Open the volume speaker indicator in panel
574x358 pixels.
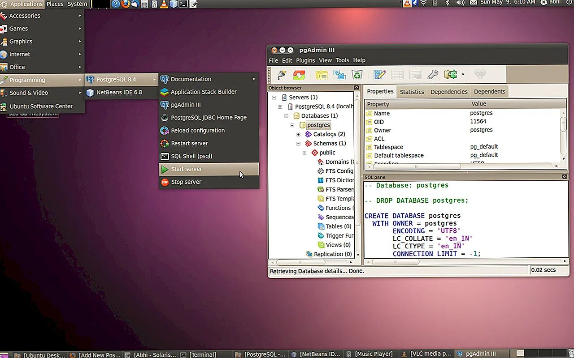point(460,3)
